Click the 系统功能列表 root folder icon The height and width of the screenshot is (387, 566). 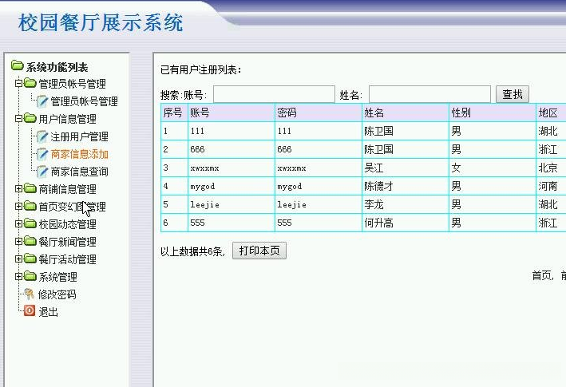tap(17, 65)
